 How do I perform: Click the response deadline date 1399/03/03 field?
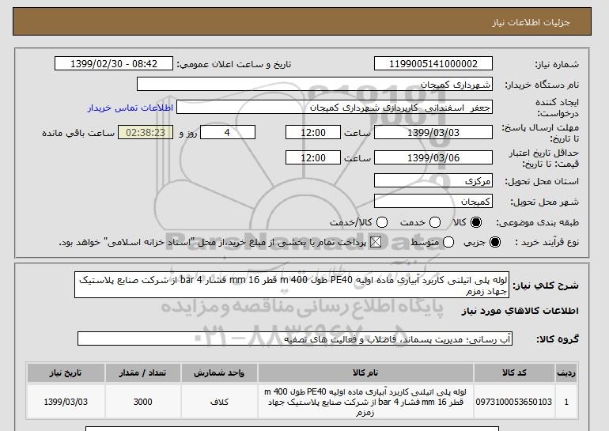[433, 132]
